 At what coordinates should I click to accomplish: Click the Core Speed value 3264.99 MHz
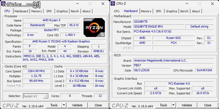click(x=36, y=71)
